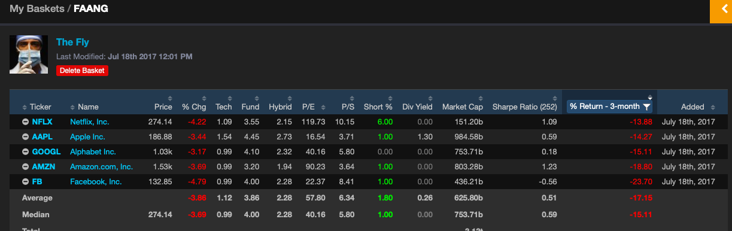The height and width of the screenshot is (231, 732).
Task: Sort table by Added column
Action: point(698,107)
